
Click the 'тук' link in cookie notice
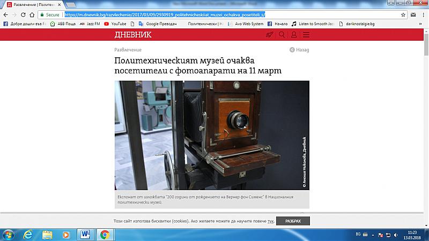click(271, 221)
